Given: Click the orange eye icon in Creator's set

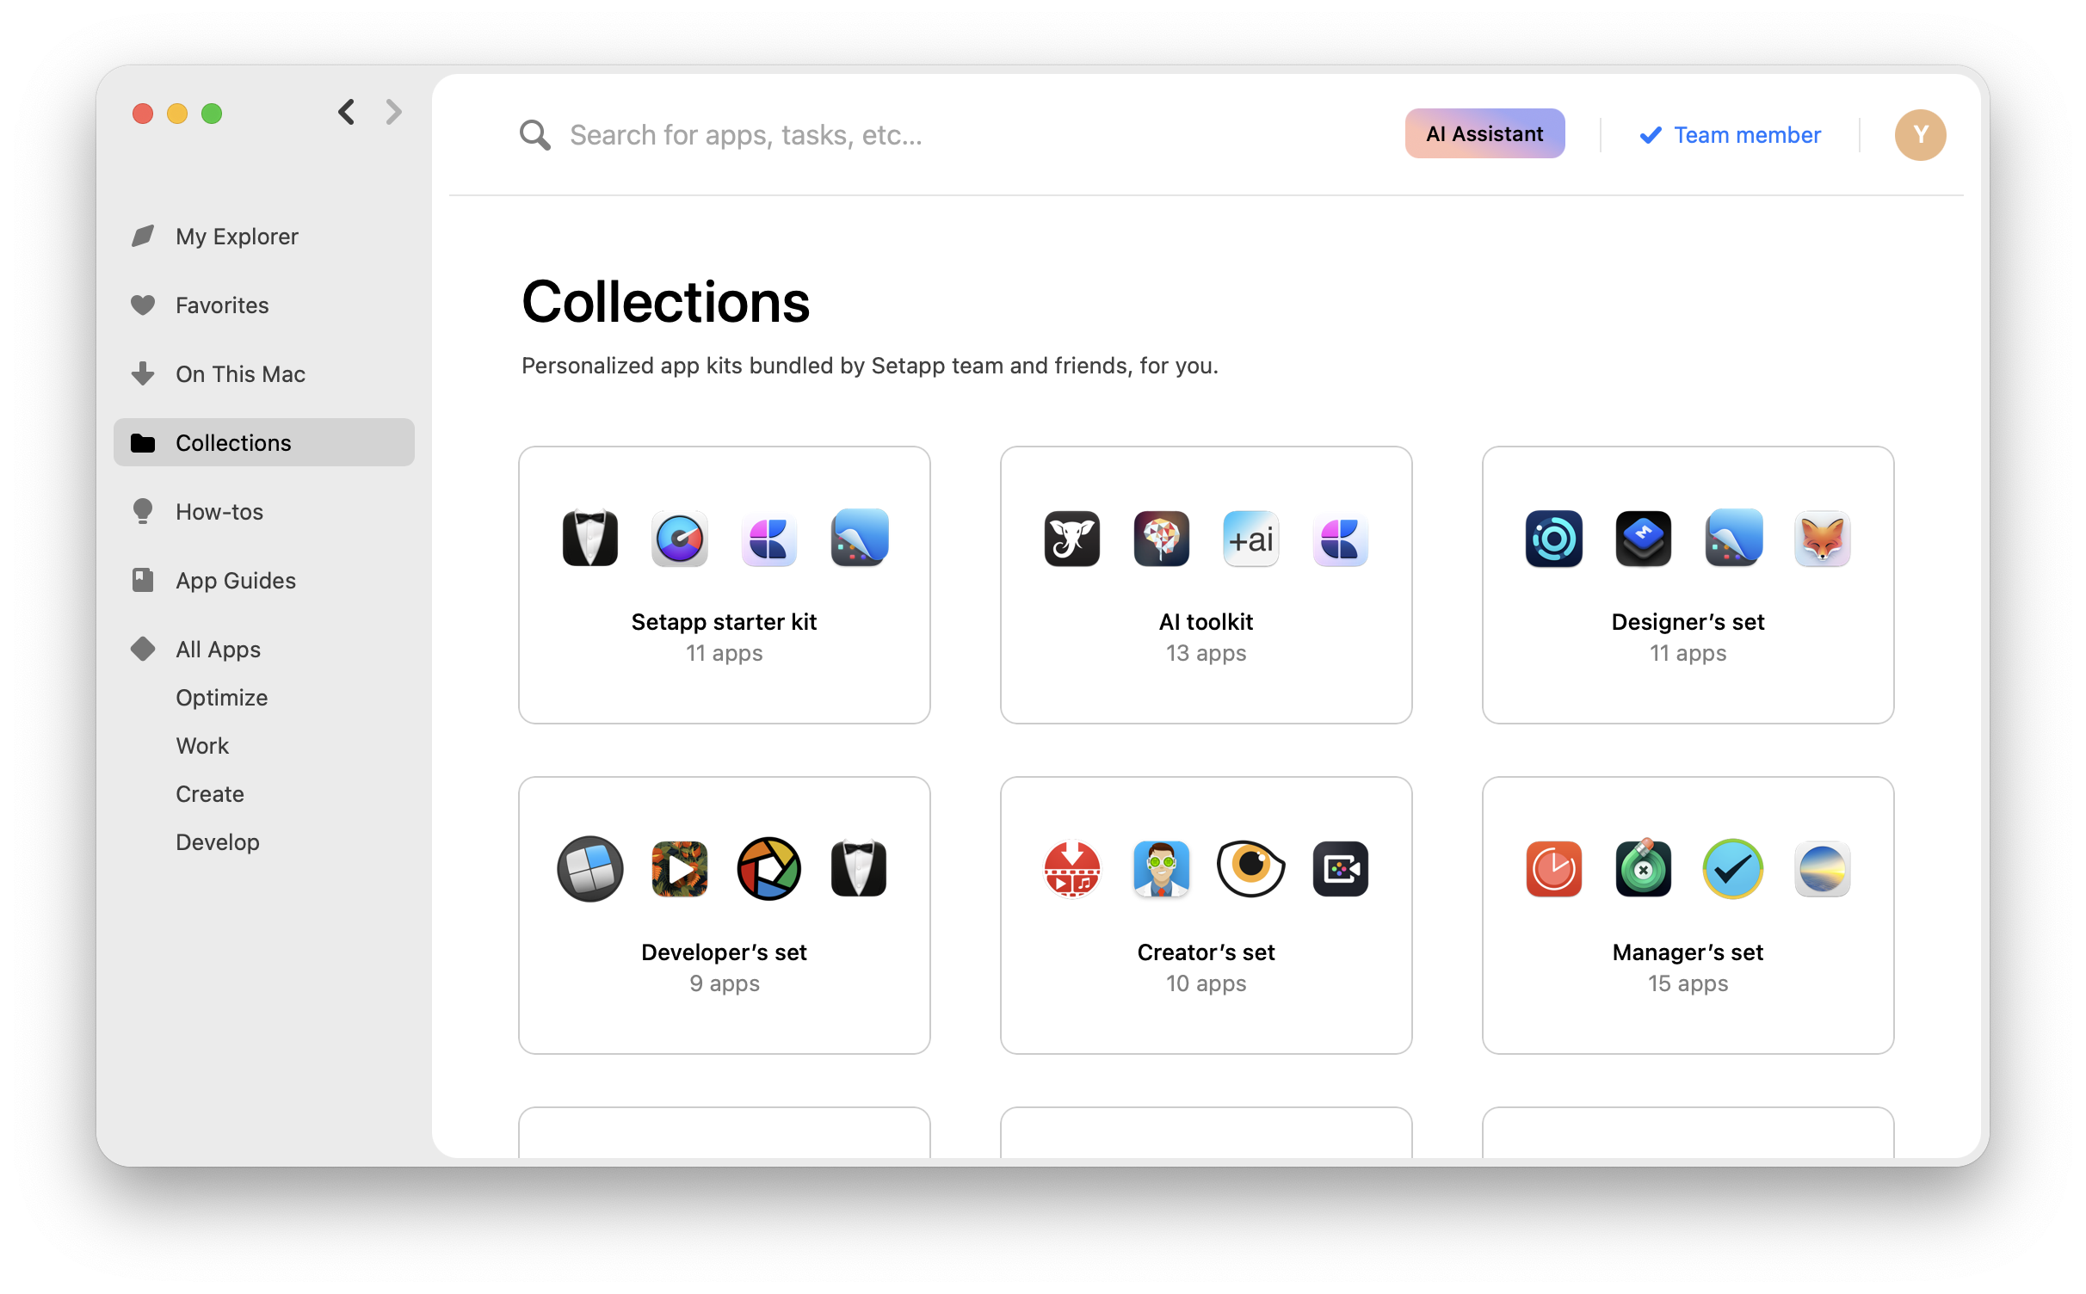Looking at the screenshot, I should (1250, 869).
